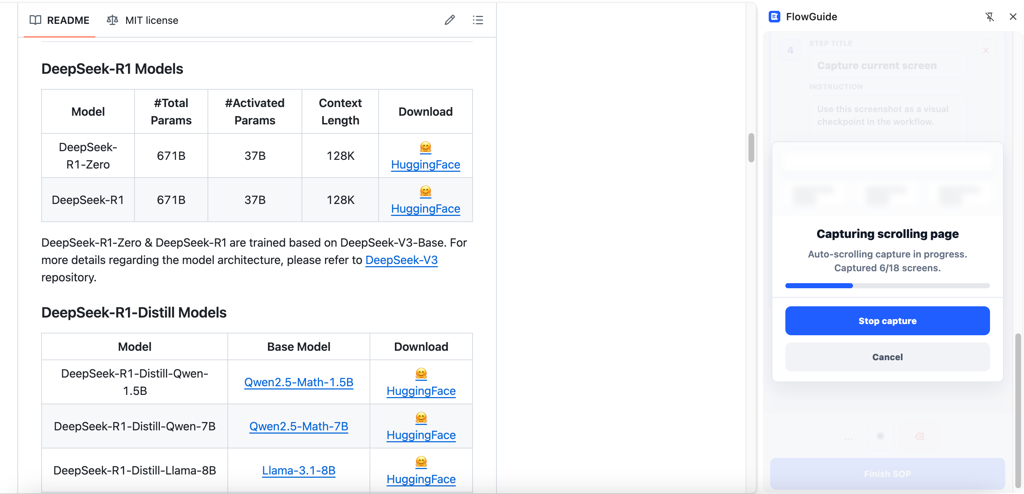Click the DeepSeek-R1 model name cell

coord(88,200)
